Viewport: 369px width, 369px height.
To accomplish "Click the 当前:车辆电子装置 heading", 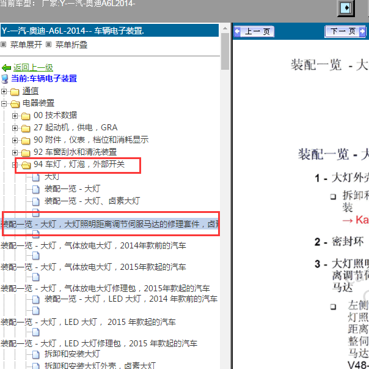I will click(x=44, y=78).
